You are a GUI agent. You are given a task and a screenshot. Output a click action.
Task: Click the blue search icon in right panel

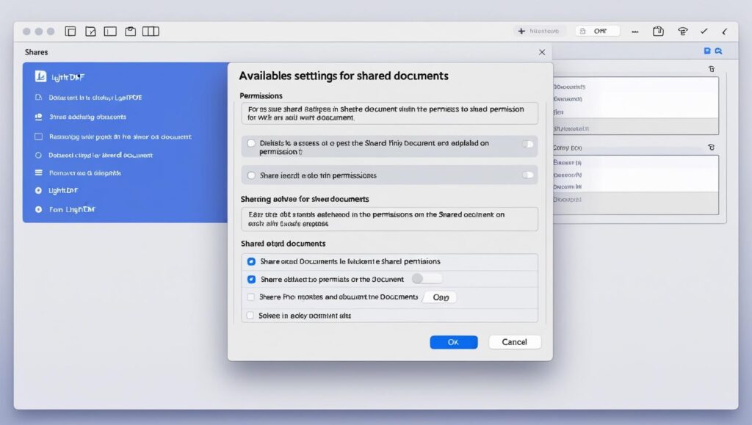(718, 51)
